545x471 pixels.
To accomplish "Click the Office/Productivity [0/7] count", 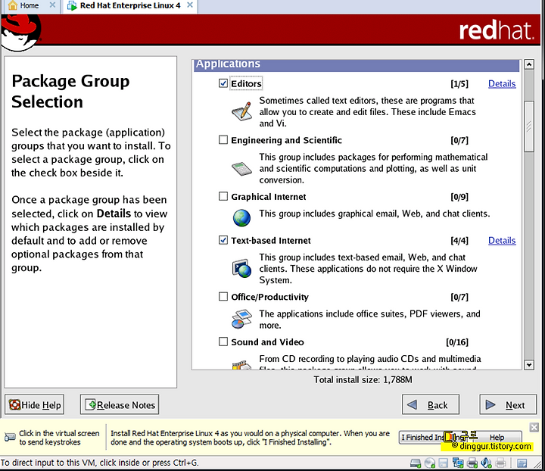I will pyautogui.click(x=459, y=297).
